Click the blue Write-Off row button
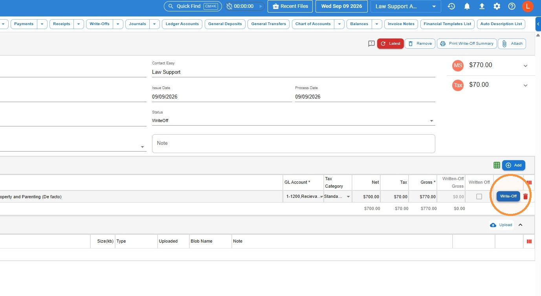This screenshot has width=541, height=296. (508, 196)
